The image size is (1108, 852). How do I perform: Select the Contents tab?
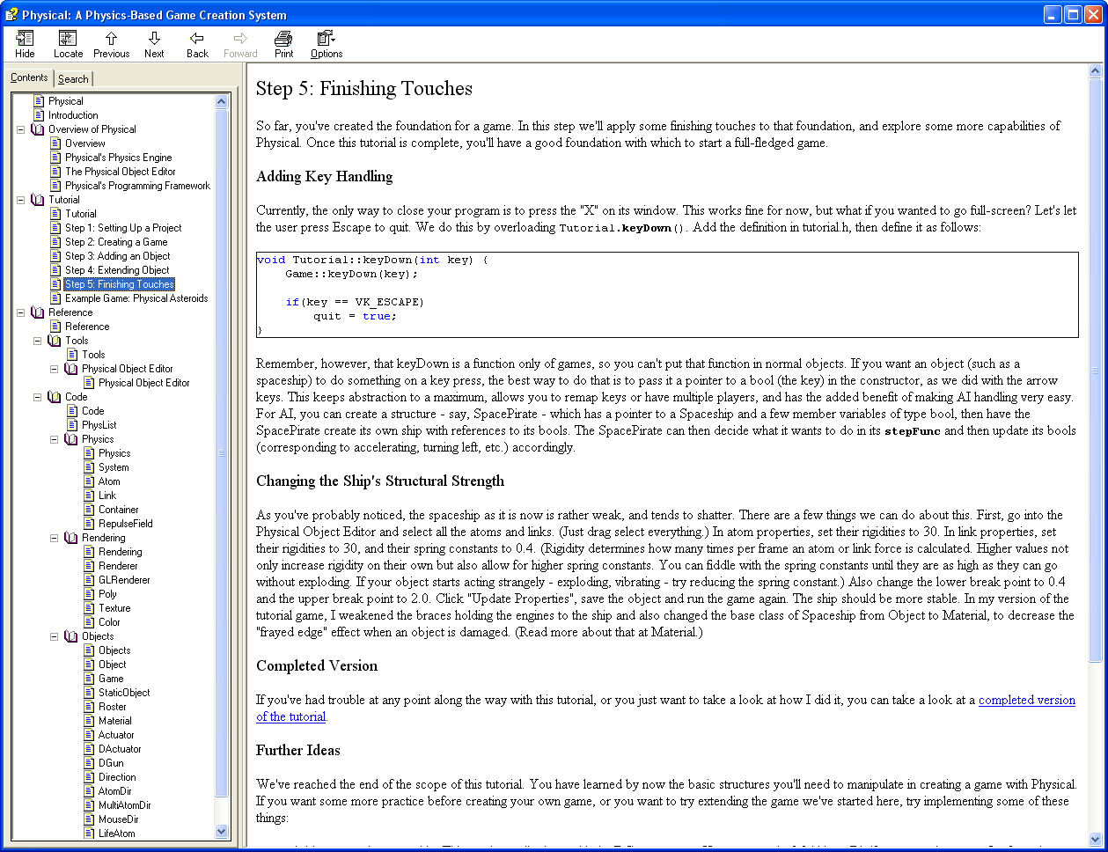click(29, 77)
